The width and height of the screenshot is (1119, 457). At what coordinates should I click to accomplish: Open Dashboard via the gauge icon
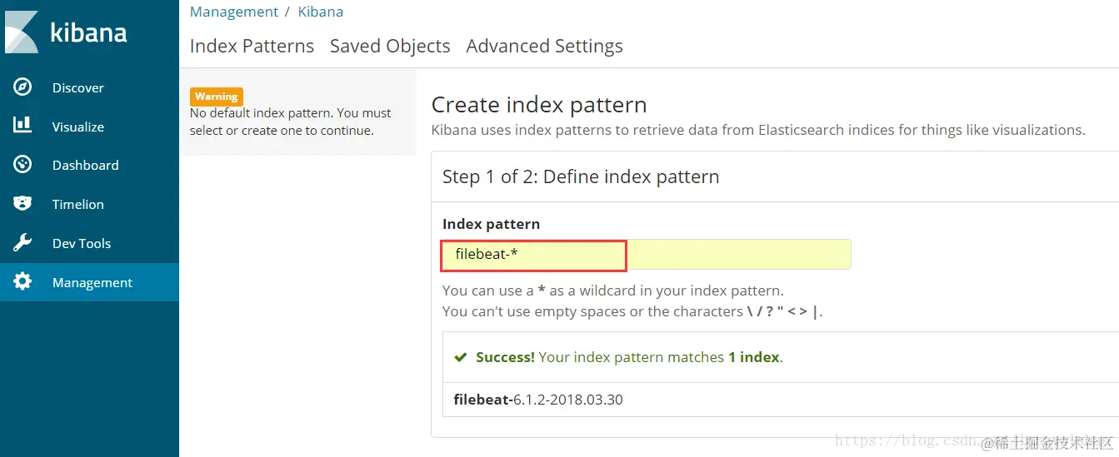click(x=22, y=165)
